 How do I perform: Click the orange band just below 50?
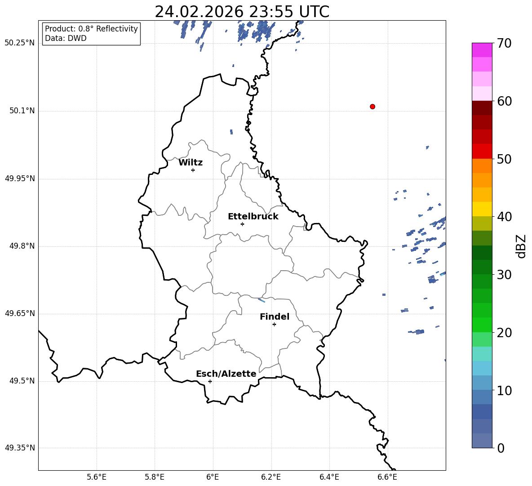482,166
